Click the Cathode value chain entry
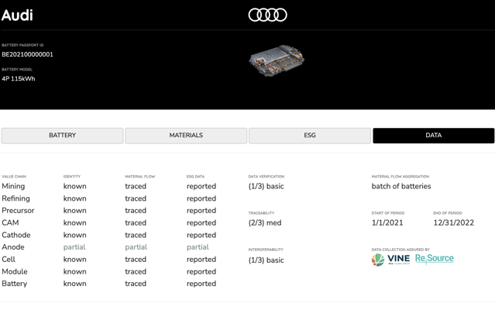This screenshot has width=495, height=310. [x=16, y=236]
